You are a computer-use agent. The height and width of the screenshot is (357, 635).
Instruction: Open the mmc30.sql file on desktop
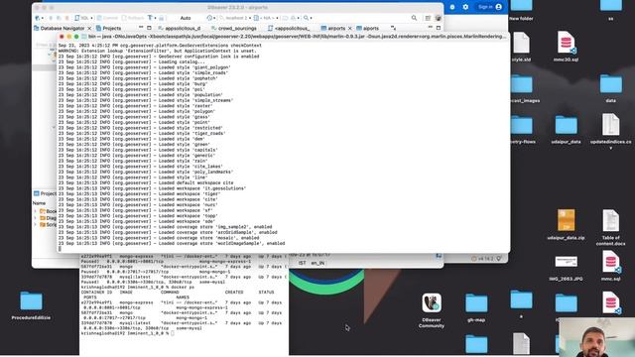point(566,47)
